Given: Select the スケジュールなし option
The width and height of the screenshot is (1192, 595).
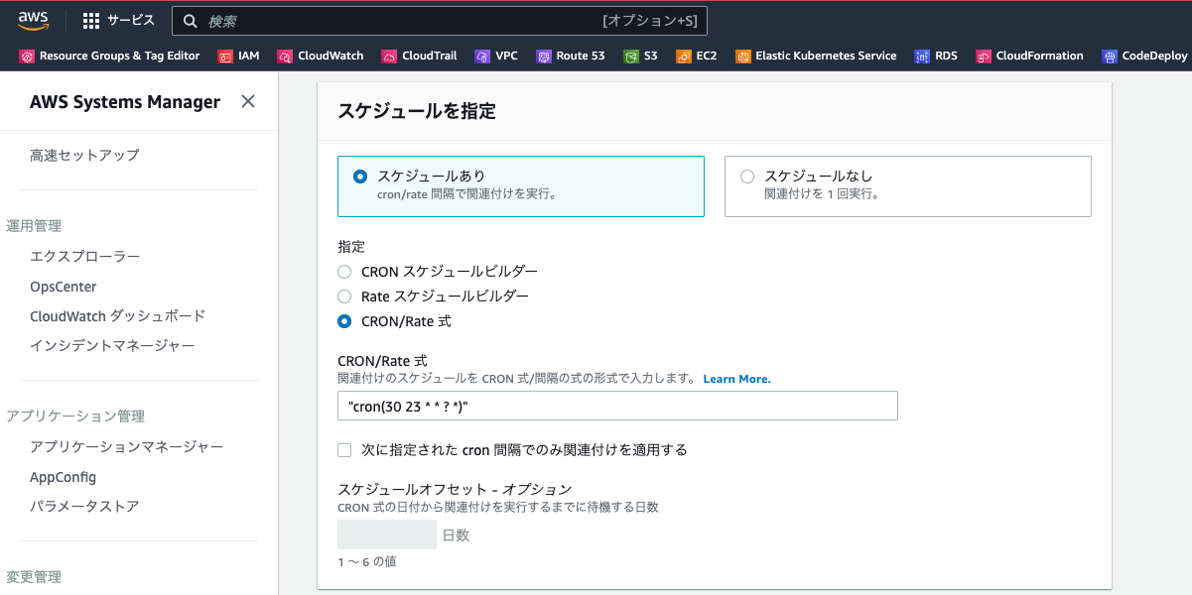Looking at the screenshot, I should pos(746,177).
